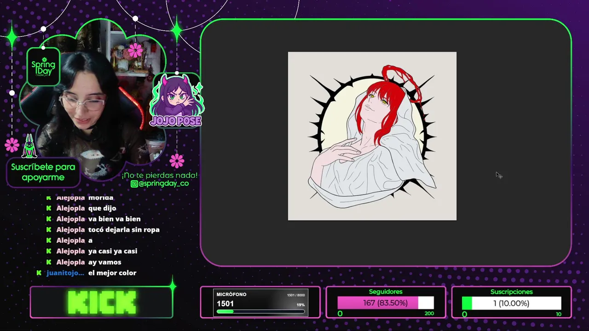Click the red-haired character drawing canvas
The width and height of the screenshot is (589, 331).
point(372,136)
